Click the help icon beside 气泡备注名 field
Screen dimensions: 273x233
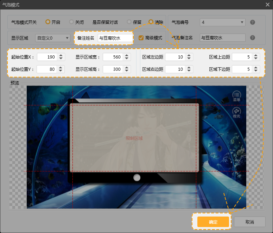[252, 38]
